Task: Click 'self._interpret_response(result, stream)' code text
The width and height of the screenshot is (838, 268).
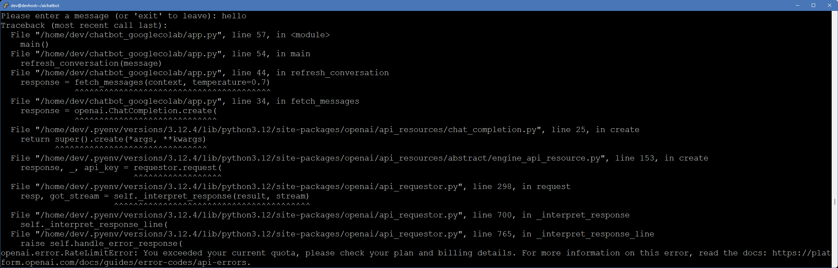Action: [211, 196]
